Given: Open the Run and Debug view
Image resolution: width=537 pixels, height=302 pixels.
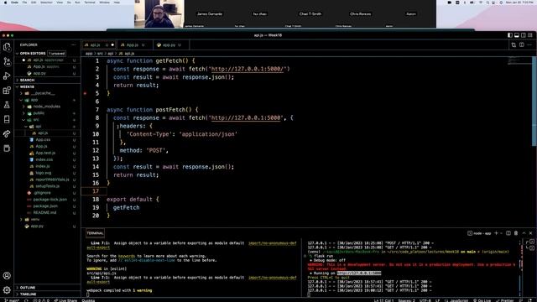Looking at the screenshot, I should 7,75.
